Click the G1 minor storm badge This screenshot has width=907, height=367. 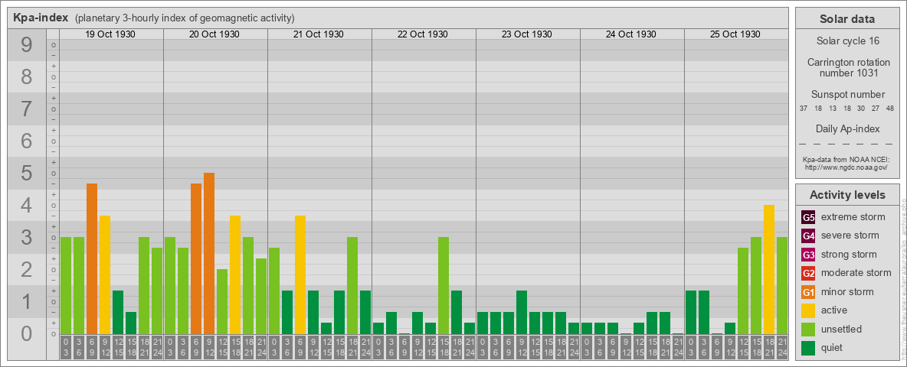click(x=808, y=292)
